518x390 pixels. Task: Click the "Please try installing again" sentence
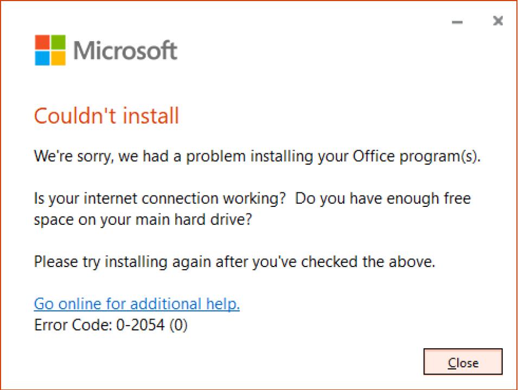[234, 262]
